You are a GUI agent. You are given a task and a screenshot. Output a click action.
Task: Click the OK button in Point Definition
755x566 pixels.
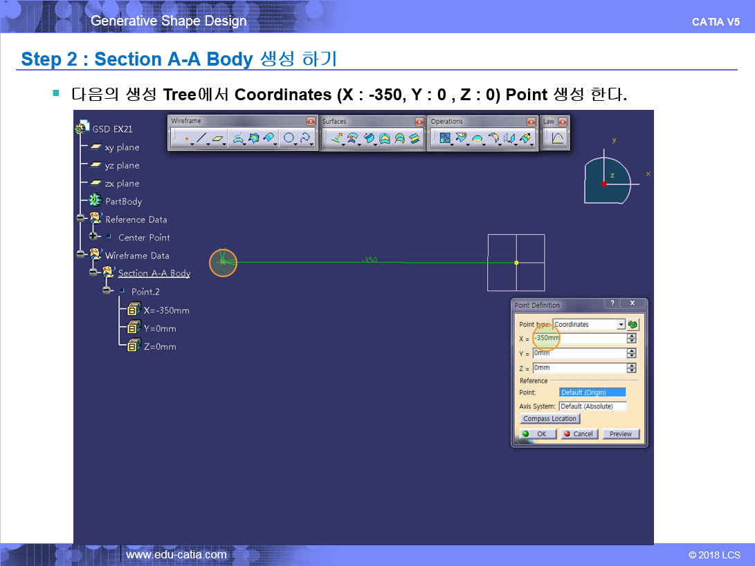click(535, 434)
